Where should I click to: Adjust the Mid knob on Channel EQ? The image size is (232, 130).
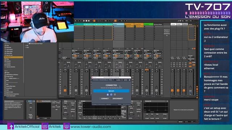coord(152,116)
